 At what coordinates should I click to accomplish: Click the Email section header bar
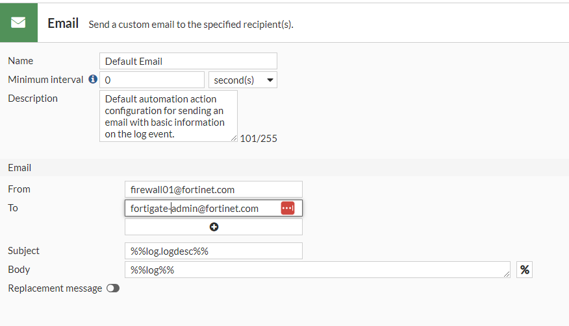(284, 167)
